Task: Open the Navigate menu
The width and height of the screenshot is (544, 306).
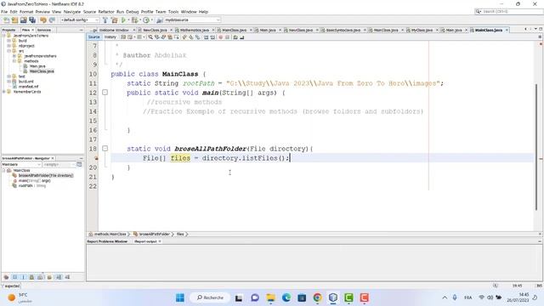Action: [x=71, y=12]
